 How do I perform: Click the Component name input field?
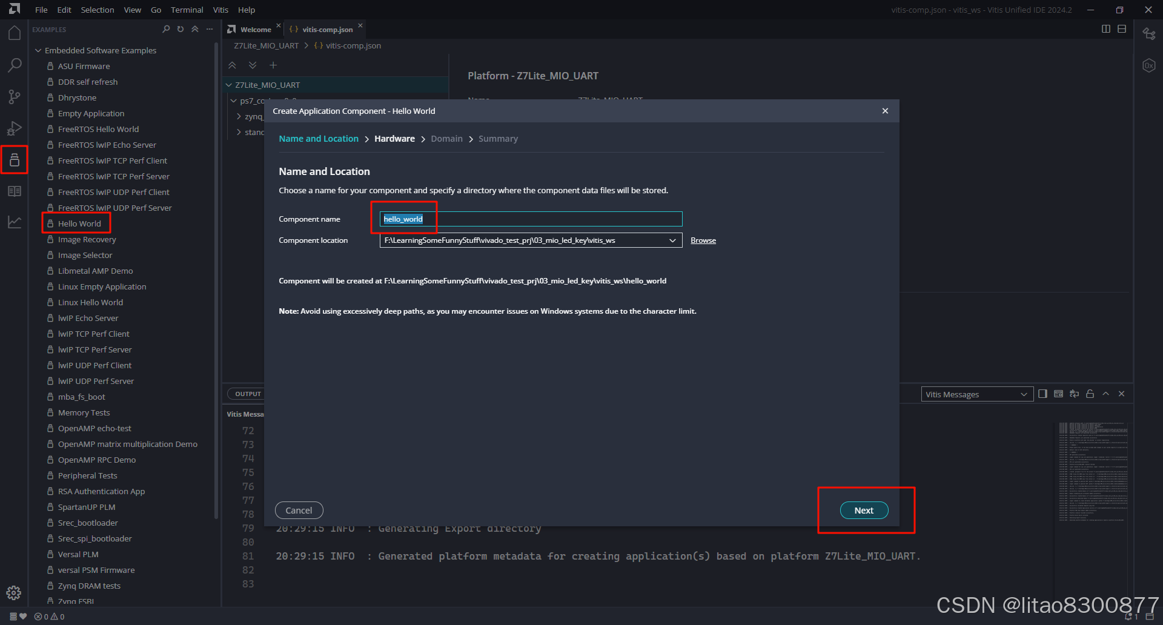coord(531,219)
